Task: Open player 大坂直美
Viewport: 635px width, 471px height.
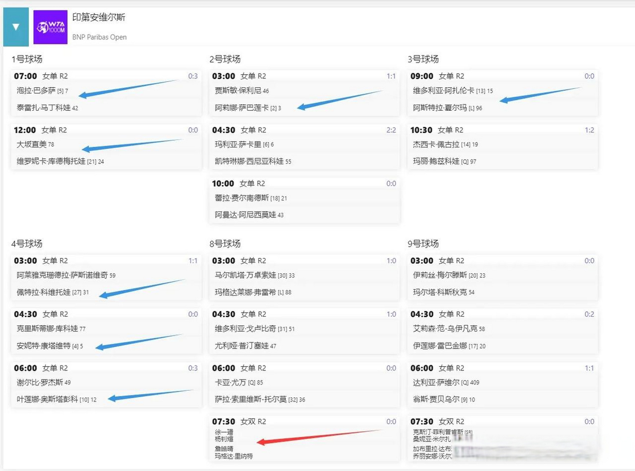Action: click(x=32, y=144)
